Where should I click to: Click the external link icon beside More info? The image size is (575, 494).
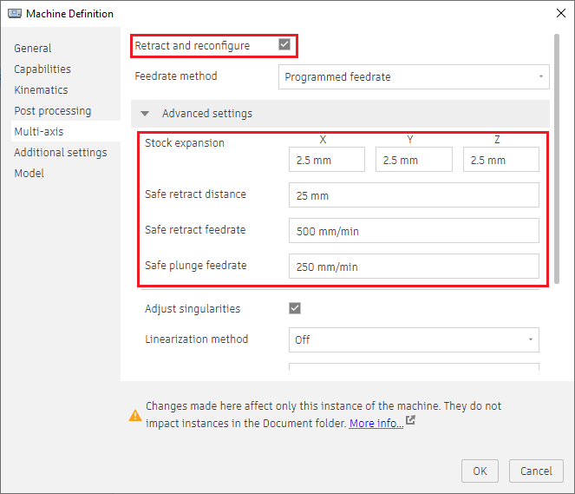coord(411,420)
